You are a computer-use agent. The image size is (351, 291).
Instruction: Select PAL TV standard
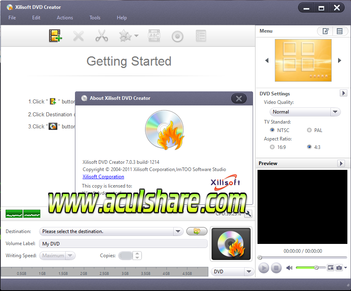coord(309,130)
